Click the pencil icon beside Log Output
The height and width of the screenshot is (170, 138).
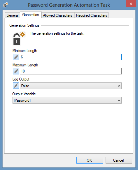coord(16,86)
